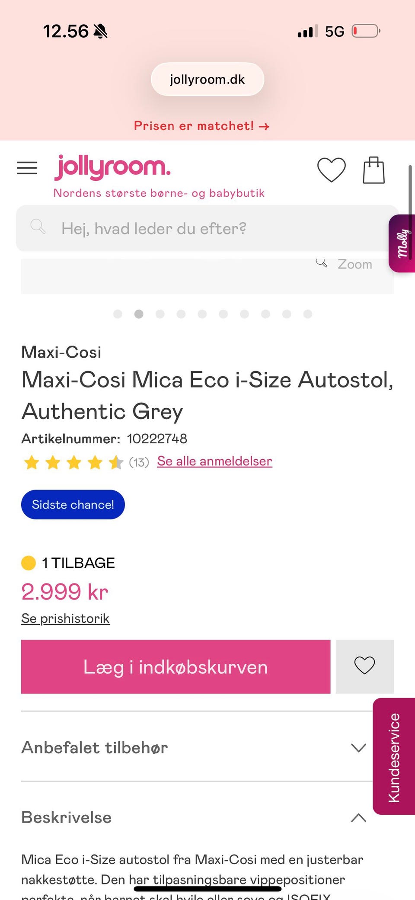
Task: Open the Molly side tab
Action: pos(402,243)
